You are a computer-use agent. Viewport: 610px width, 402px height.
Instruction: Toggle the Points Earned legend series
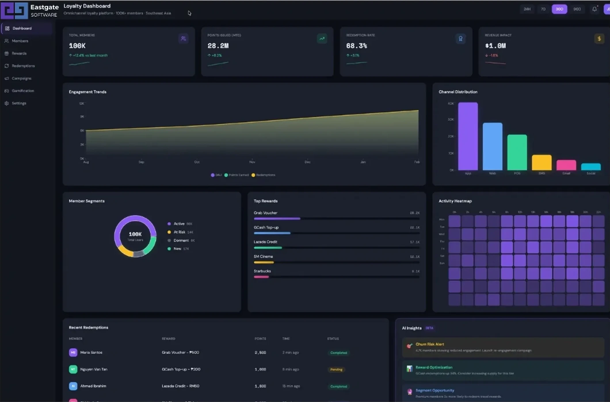(236, 175)
